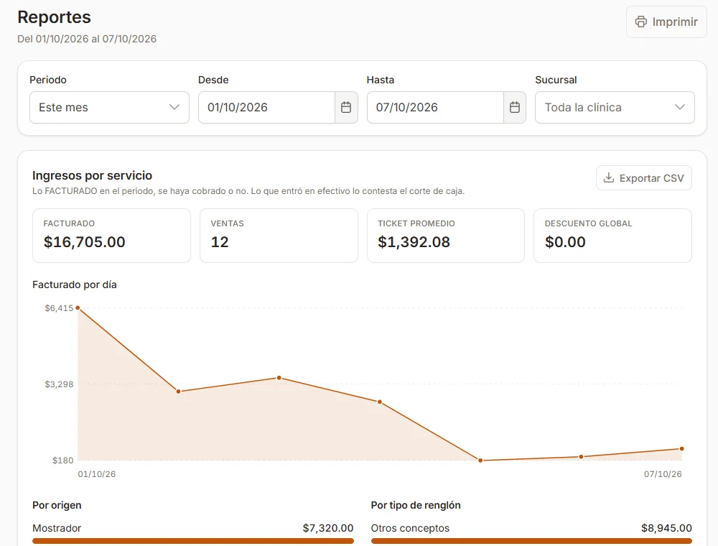Click the VENTAS card caption
Screen dimensions: 718x546
[227, 223]
